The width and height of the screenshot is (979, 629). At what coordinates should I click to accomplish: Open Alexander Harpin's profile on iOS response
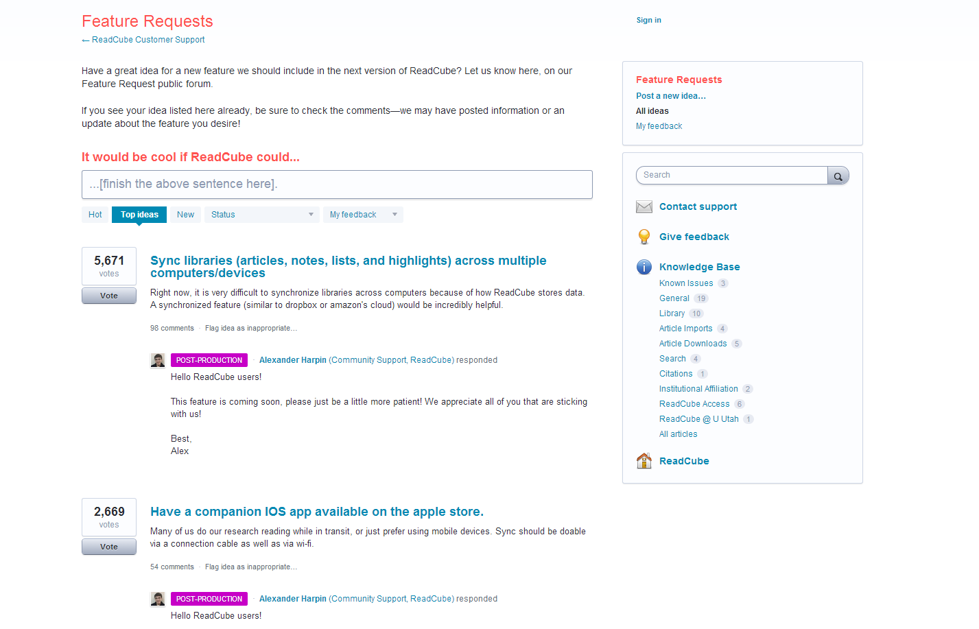click(293, 599)
